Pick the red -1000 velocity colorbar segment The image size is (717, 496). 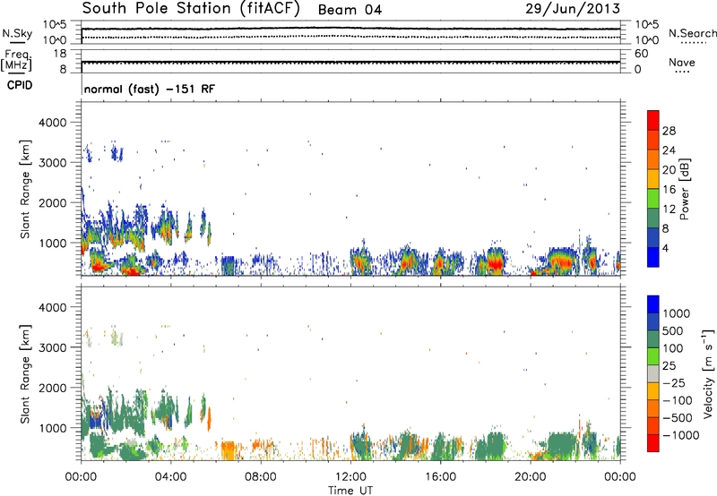coord(653,443)
